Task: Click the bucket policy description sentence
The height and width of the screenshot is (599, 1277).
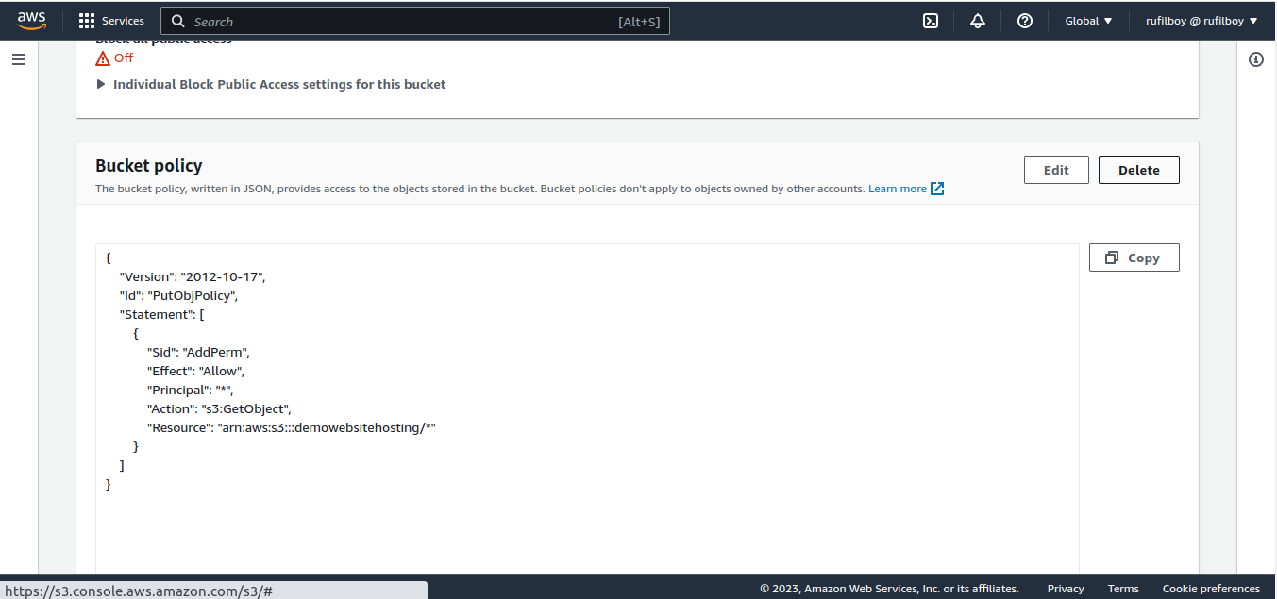Action: click(479, 189)
